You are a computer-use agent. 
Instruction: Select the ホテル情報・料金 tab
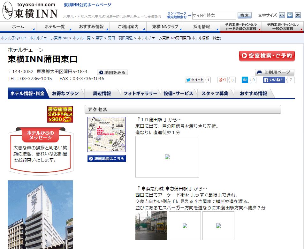coord(27,94)
